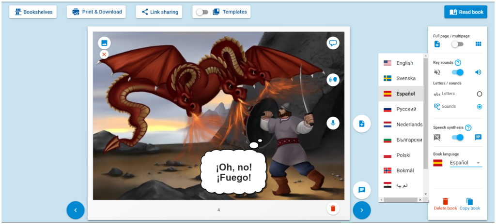Toggle Full page / multipage switch
Screen dimensions: 496x224
[457, 44]
